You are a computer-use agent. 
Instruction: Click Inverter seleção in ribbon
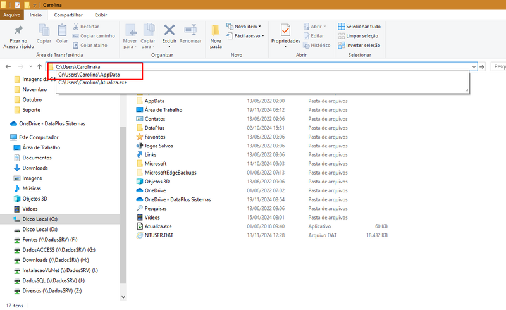pos(359,45)
